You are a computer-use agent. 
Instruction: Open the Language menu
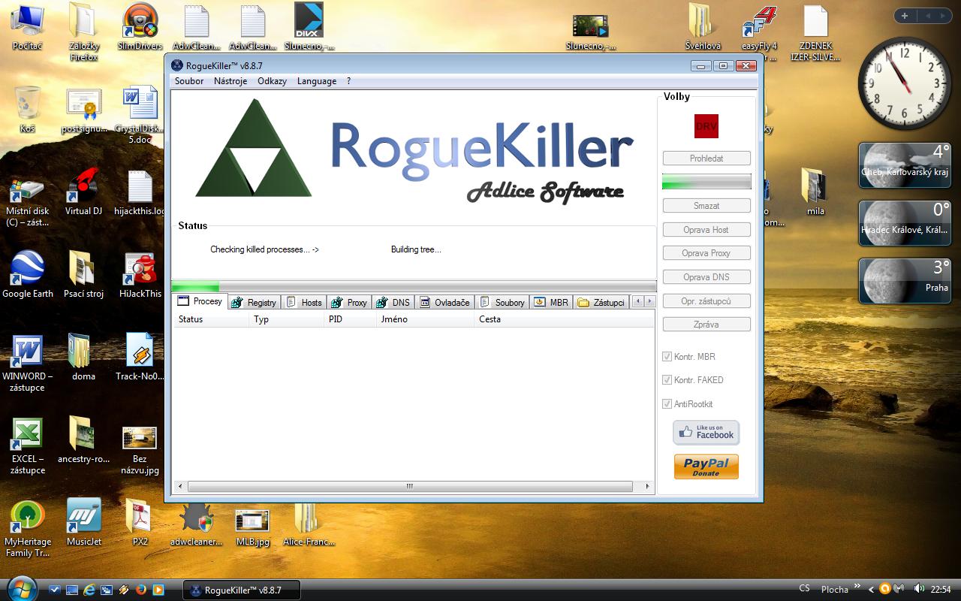pos(317,81)
